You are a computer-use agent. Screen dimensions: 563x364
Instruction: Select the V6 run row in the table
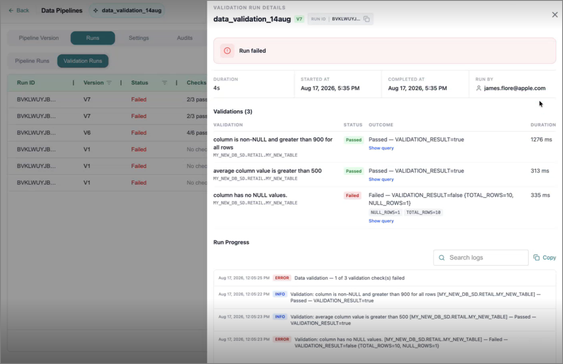pos(107,133)
